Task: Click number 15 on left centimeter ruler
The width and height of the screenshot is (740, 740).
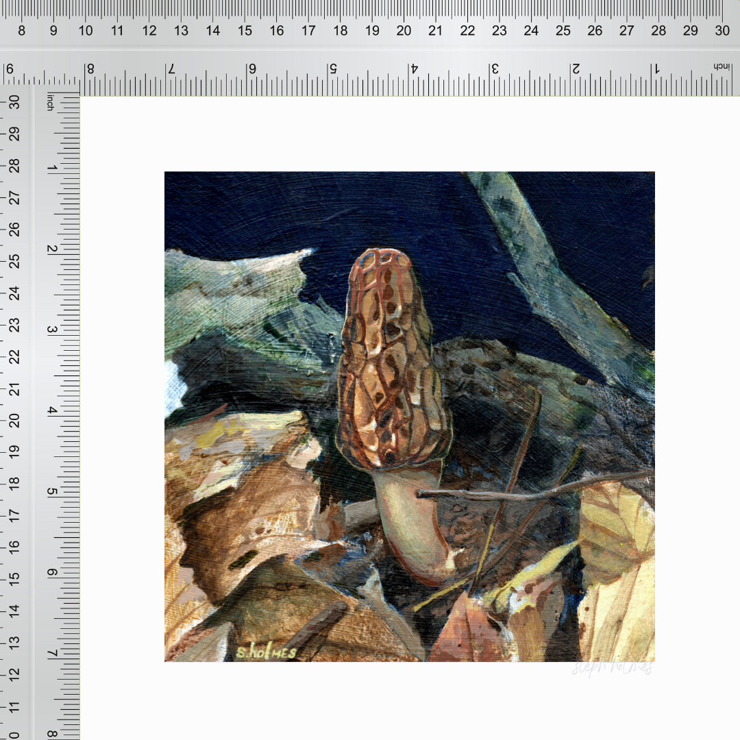Action: (13, 579)
